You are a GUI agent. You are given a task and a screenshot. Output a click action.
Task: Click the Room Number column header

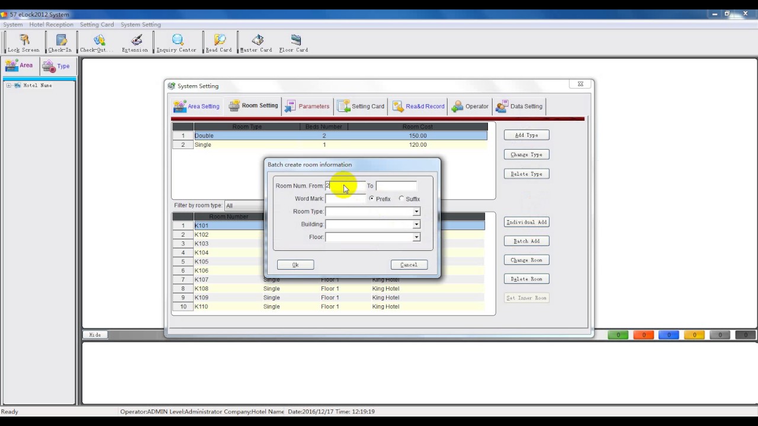(229, 217)
